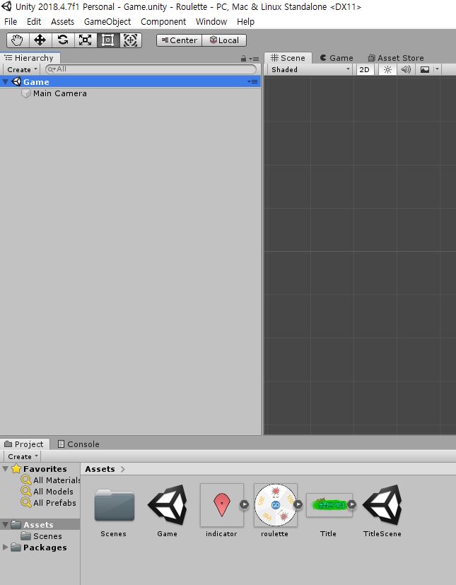Viewport: 456px width, 585px height.
Task: Open the Shaded draw mode dropdown
Action: pos(310,69)
